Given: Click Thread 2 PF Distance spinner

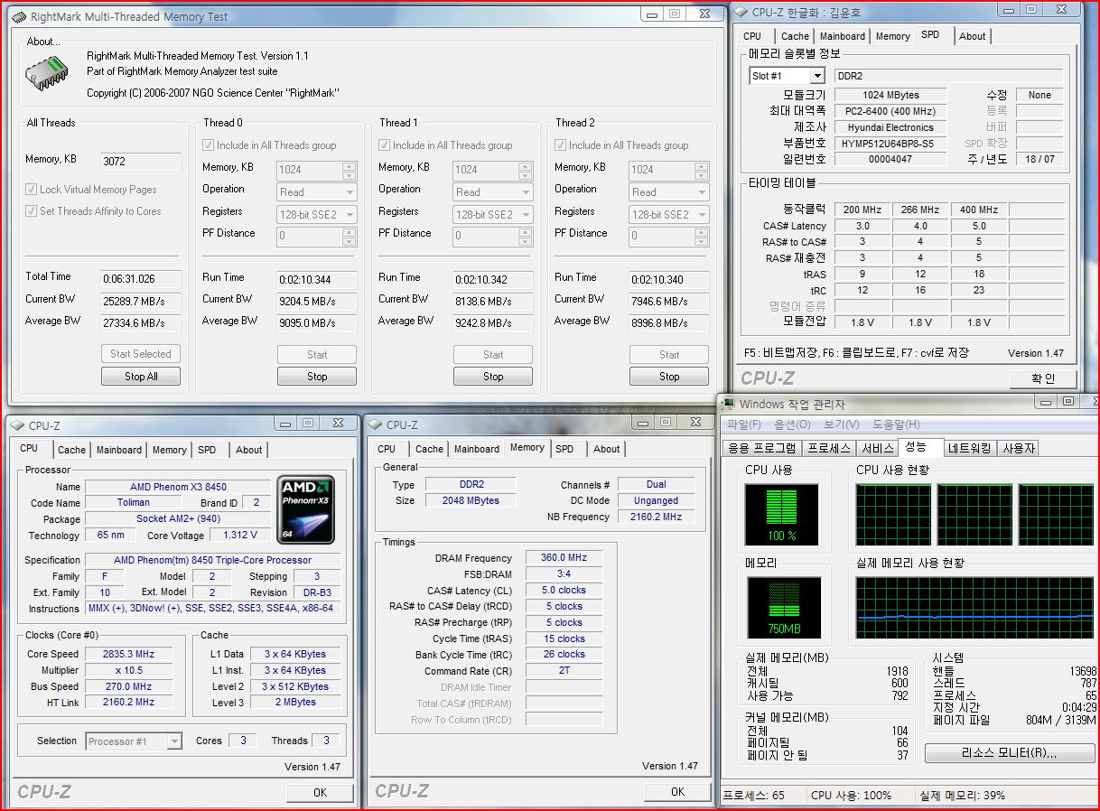Looking at the screenshot, I should click(702, 236).
